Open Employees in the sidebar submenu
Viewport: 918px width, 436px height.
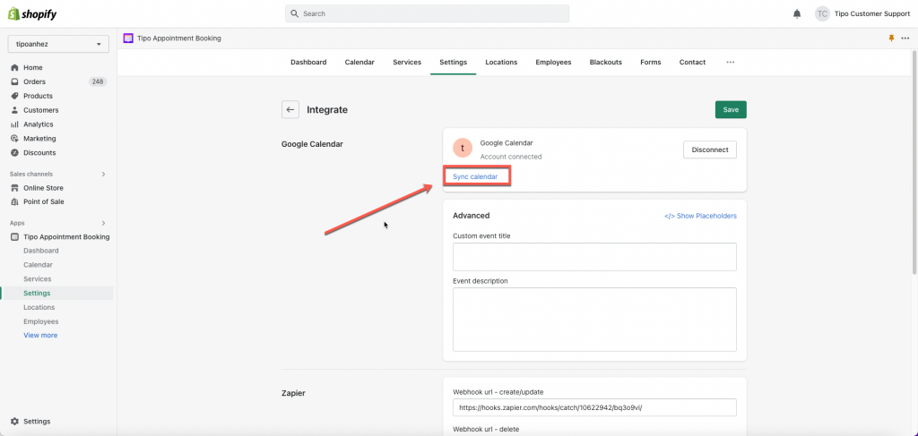[41, 321]
